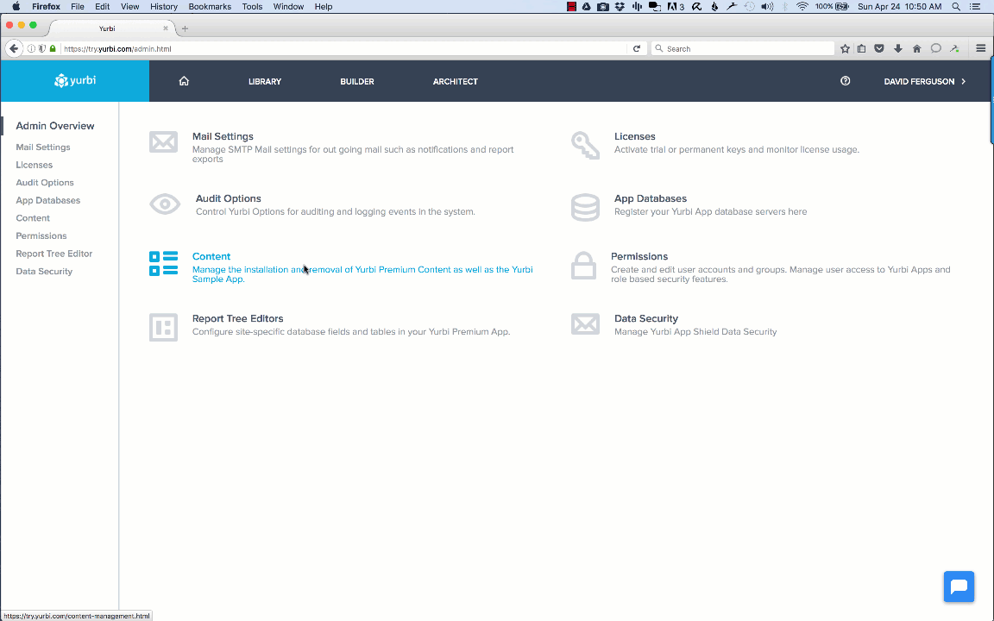Open the Firefox Bookmarks menu
994x621 pixels.
210,6
